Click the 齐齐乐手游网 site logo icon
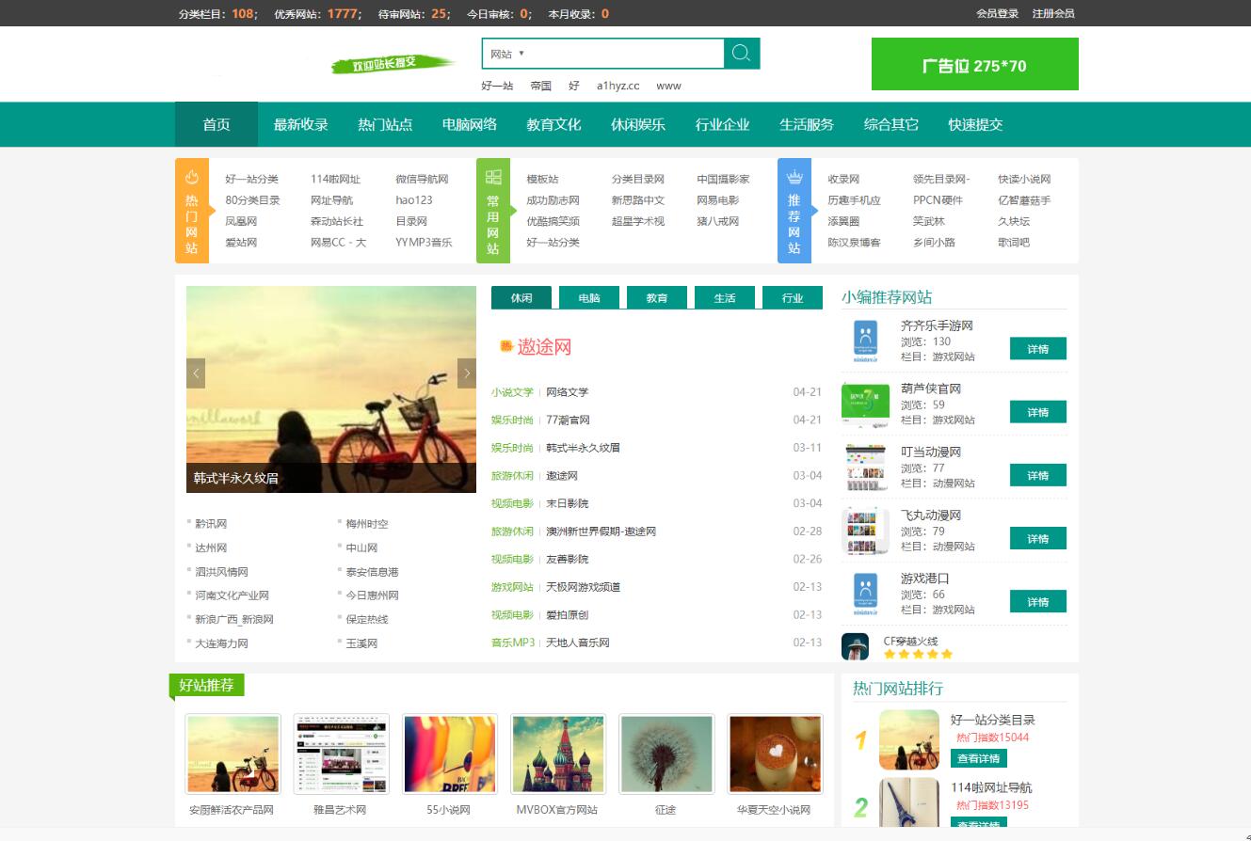1251x841 pixels. click(865, 341)
